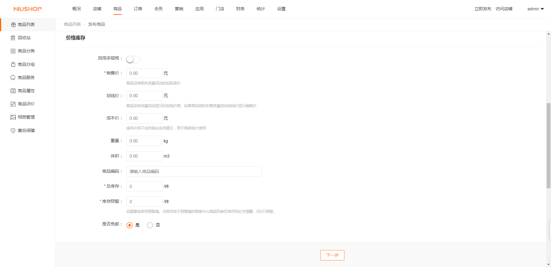Open the 概况 top menu
The image size is (551, 267).
point(77,9)
